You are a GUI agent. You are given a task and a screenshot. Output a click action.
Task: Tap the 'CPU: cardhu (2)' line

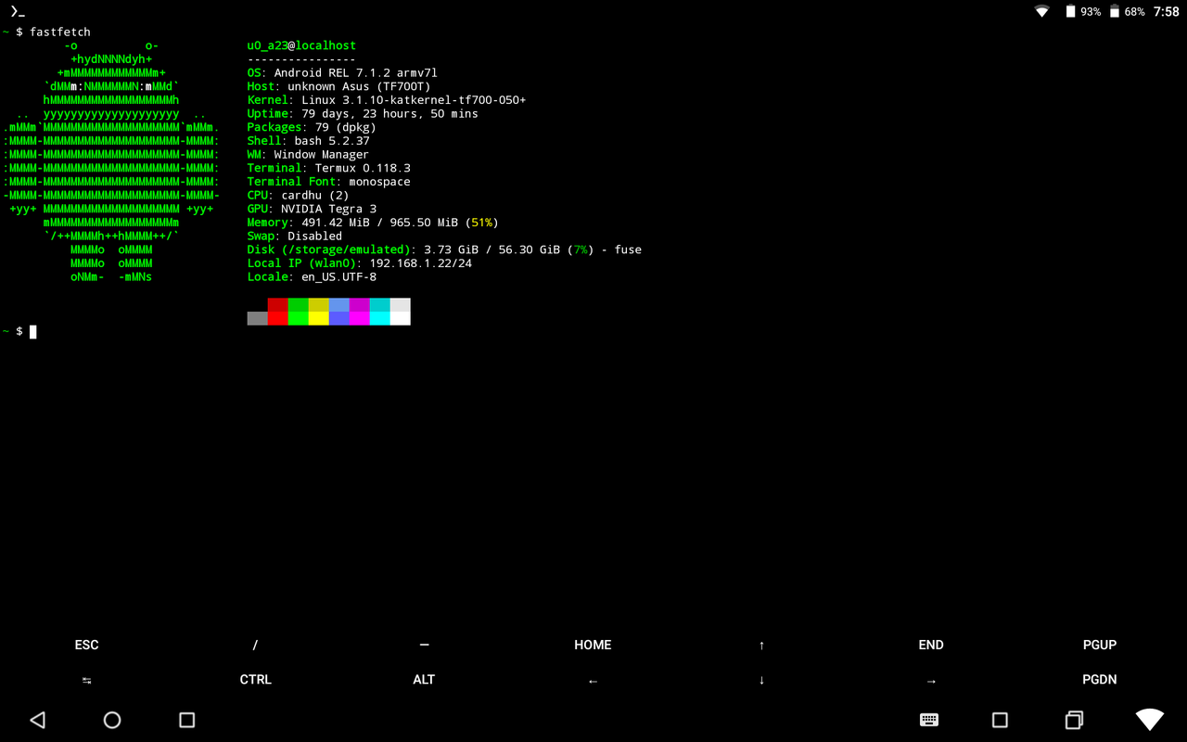(x=299, y=195)
